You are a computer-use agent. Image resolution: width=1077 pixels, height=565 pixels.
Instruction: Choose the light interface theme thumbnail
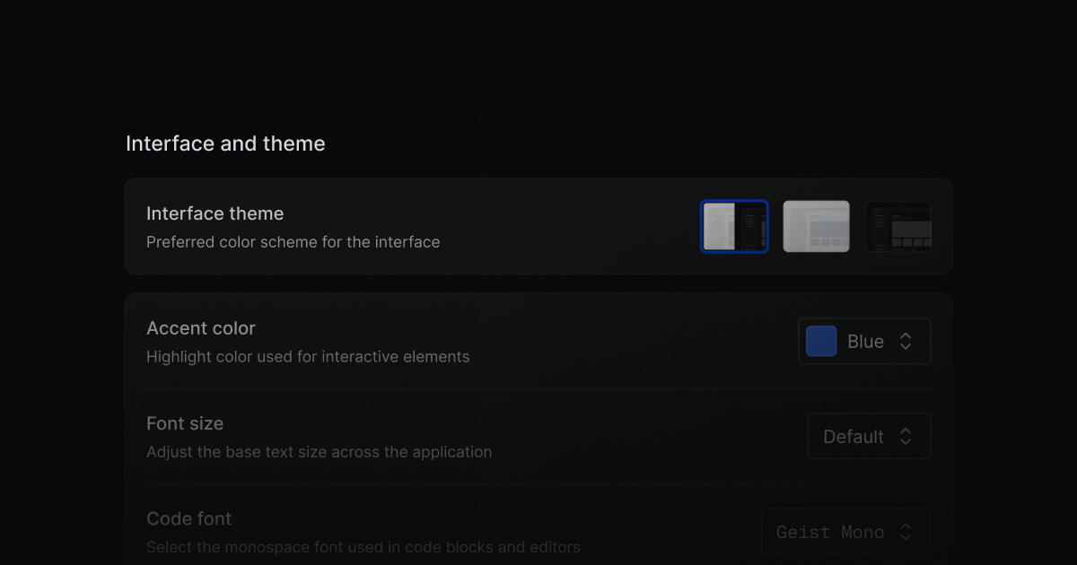816,226
